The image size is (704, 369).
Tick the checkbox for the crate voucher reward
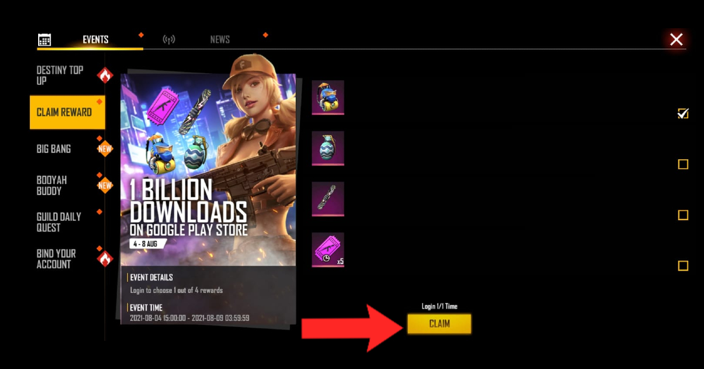click(683, 266)
